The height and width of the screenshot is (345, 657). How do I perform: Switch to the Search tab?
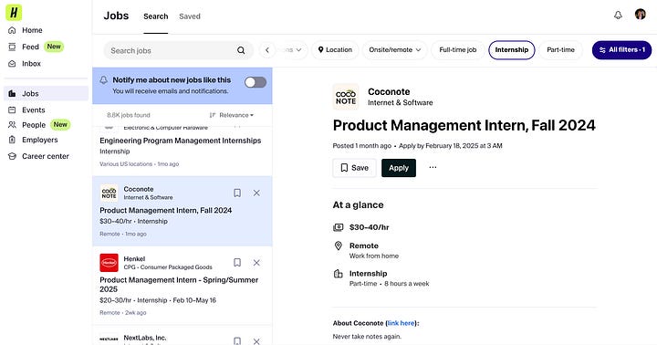(155, 16)
